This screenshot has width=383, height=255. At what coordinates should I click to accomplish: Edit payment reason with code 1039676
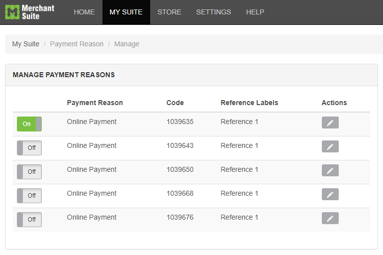[x=330, y=218]
